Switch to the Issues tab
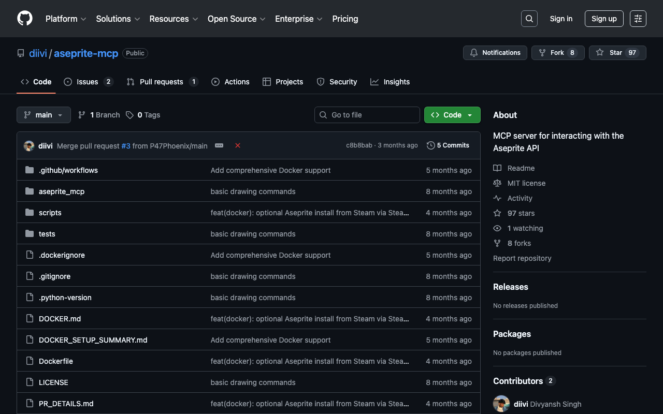The width and height of the screenshot is (663, 414). tap(88, 82)
